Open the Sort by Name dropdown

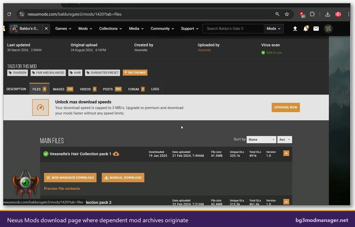click(261, 140)
